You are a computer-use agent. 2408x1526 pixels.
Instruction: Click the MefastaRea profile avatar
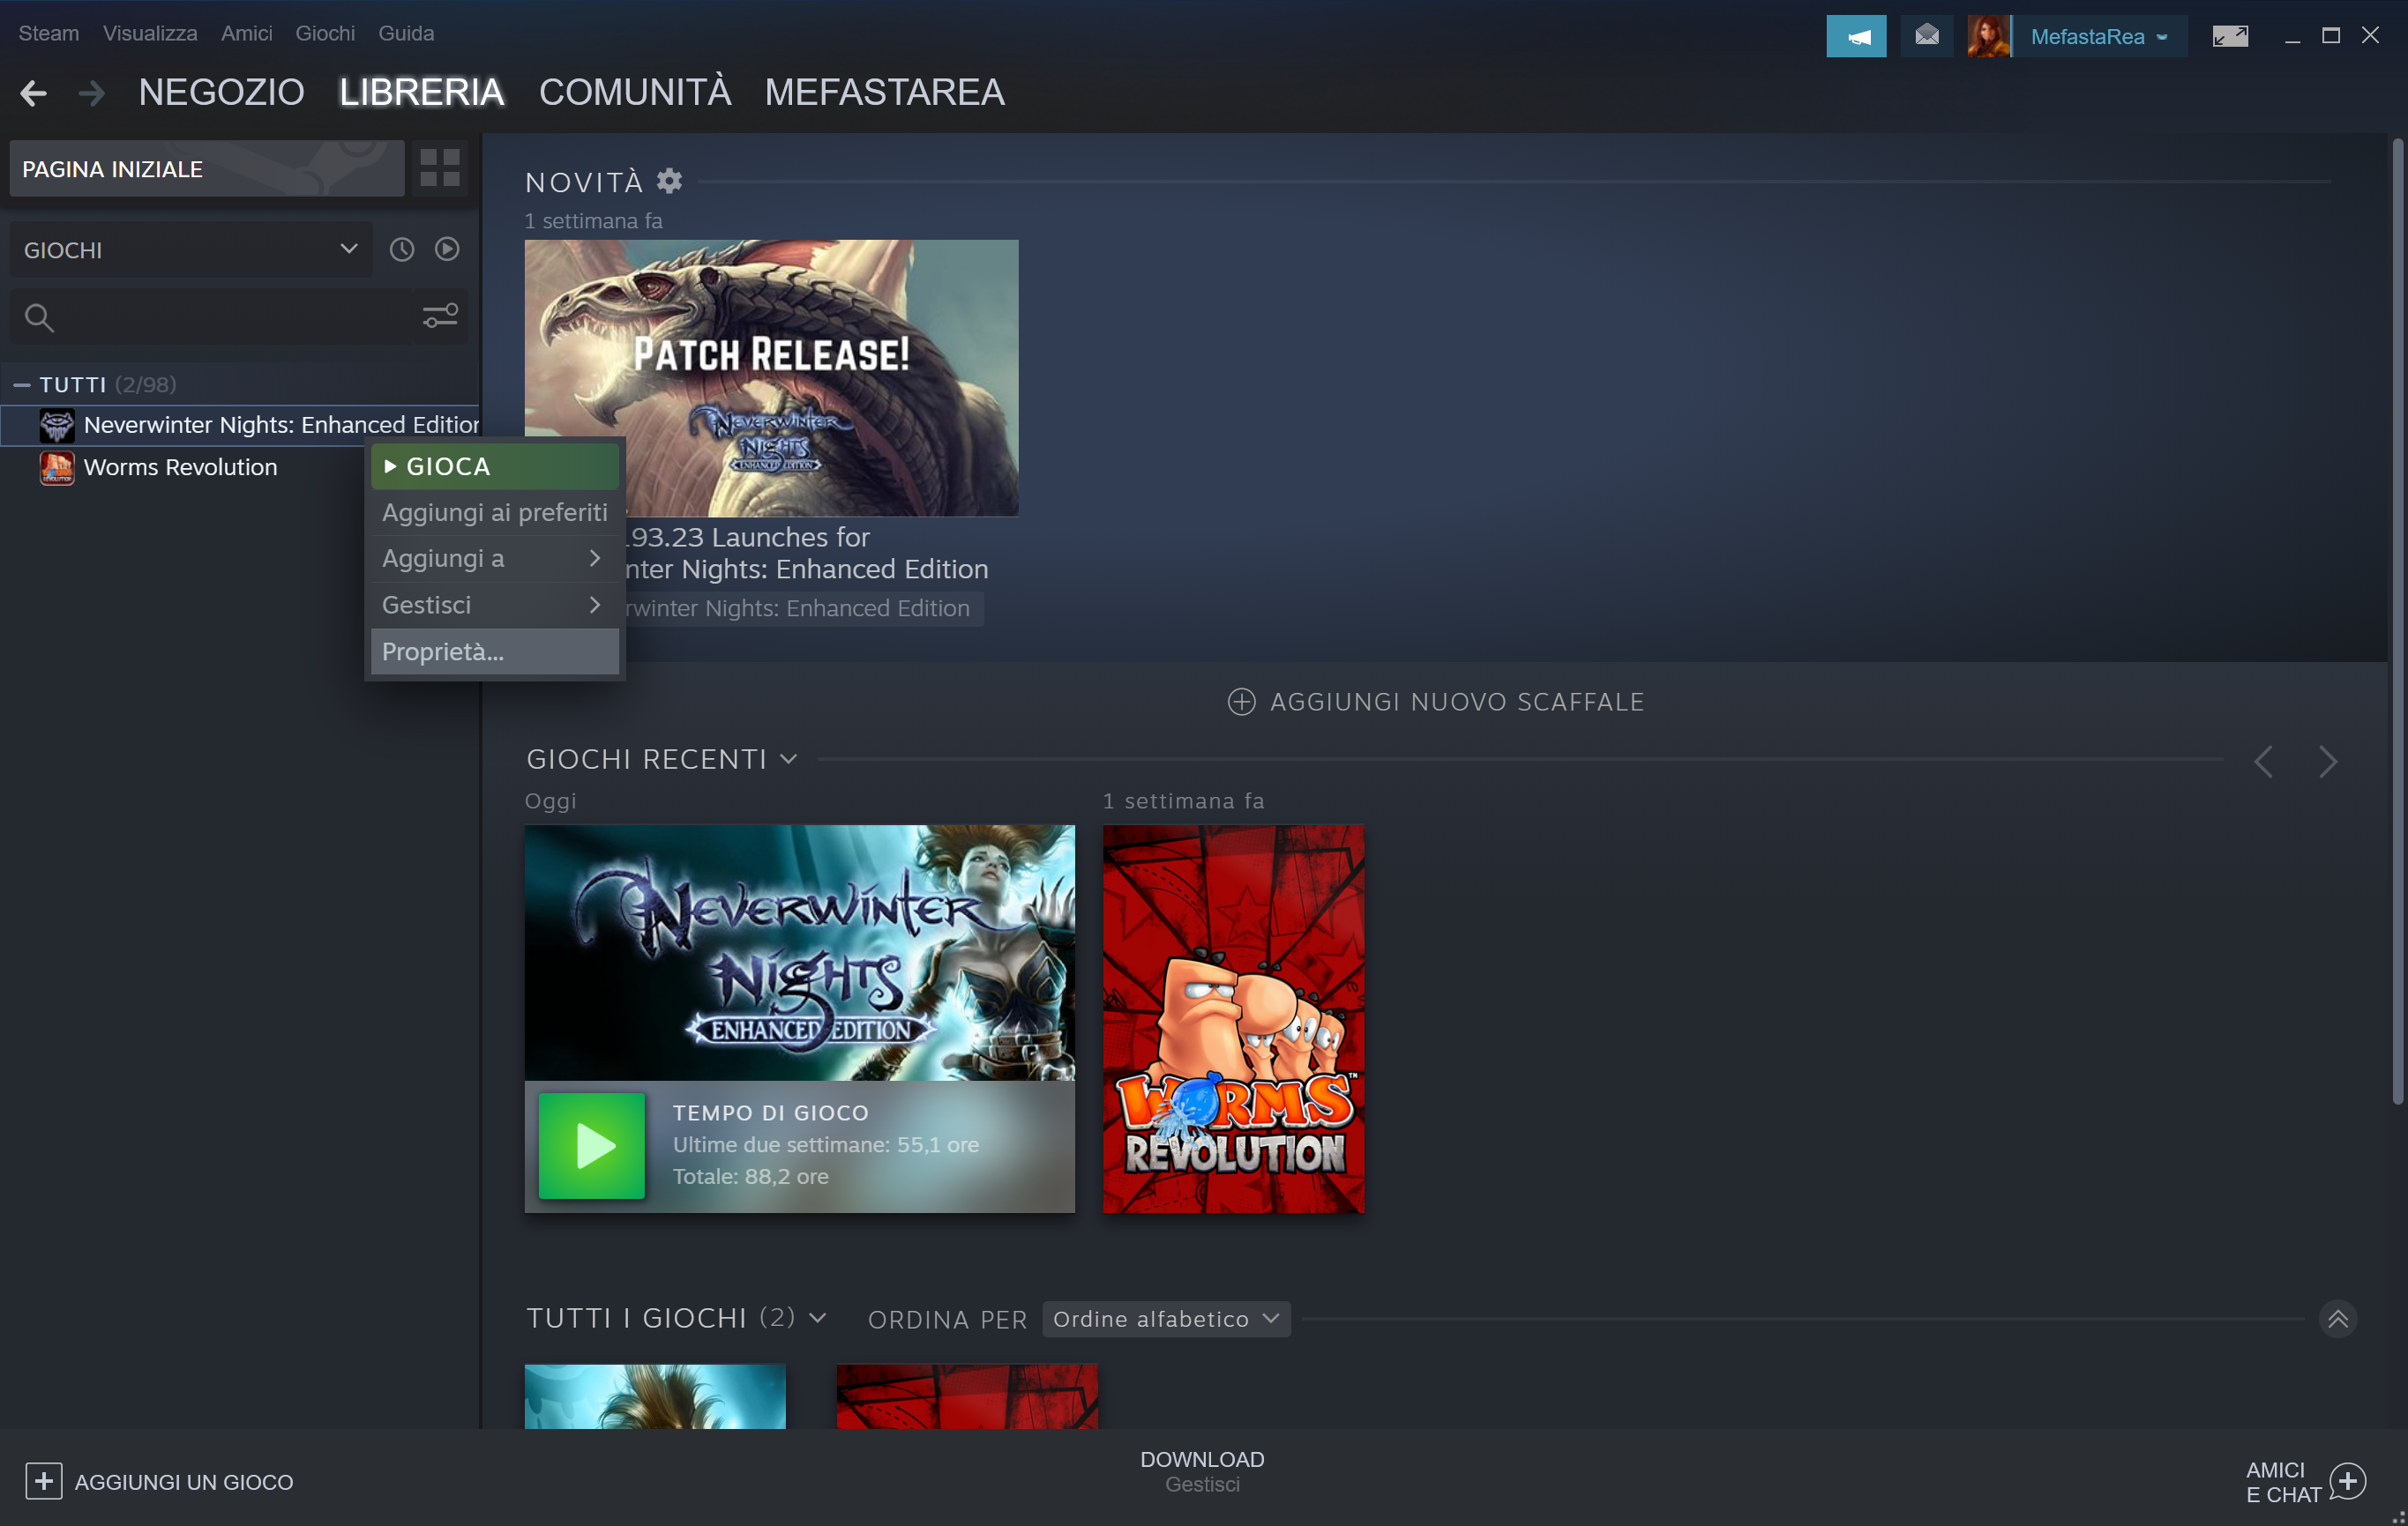pos(1988,36)
